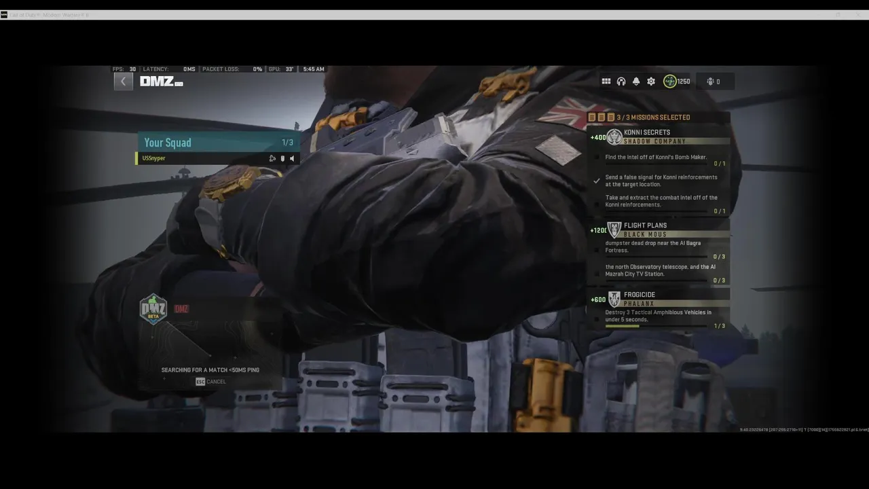Click the dumpster dead drop 0/3 progress bar
The width and height of the screenshot is (869, 489).
point(657,257)
